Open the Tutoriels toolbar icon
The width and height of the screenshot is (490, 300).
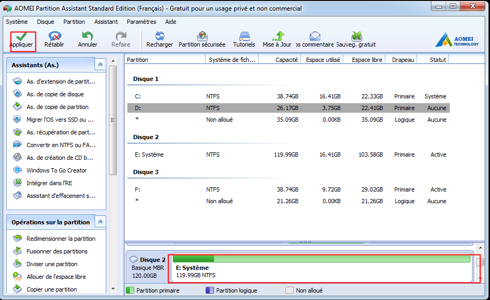click(x=244, y=37)
